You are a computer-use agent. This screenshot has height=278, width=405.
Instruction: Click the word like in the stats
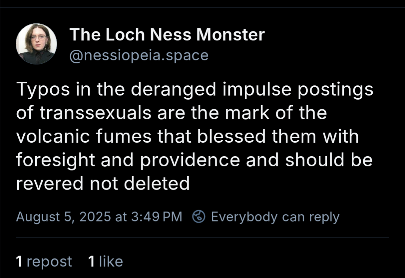coord(111,262)
